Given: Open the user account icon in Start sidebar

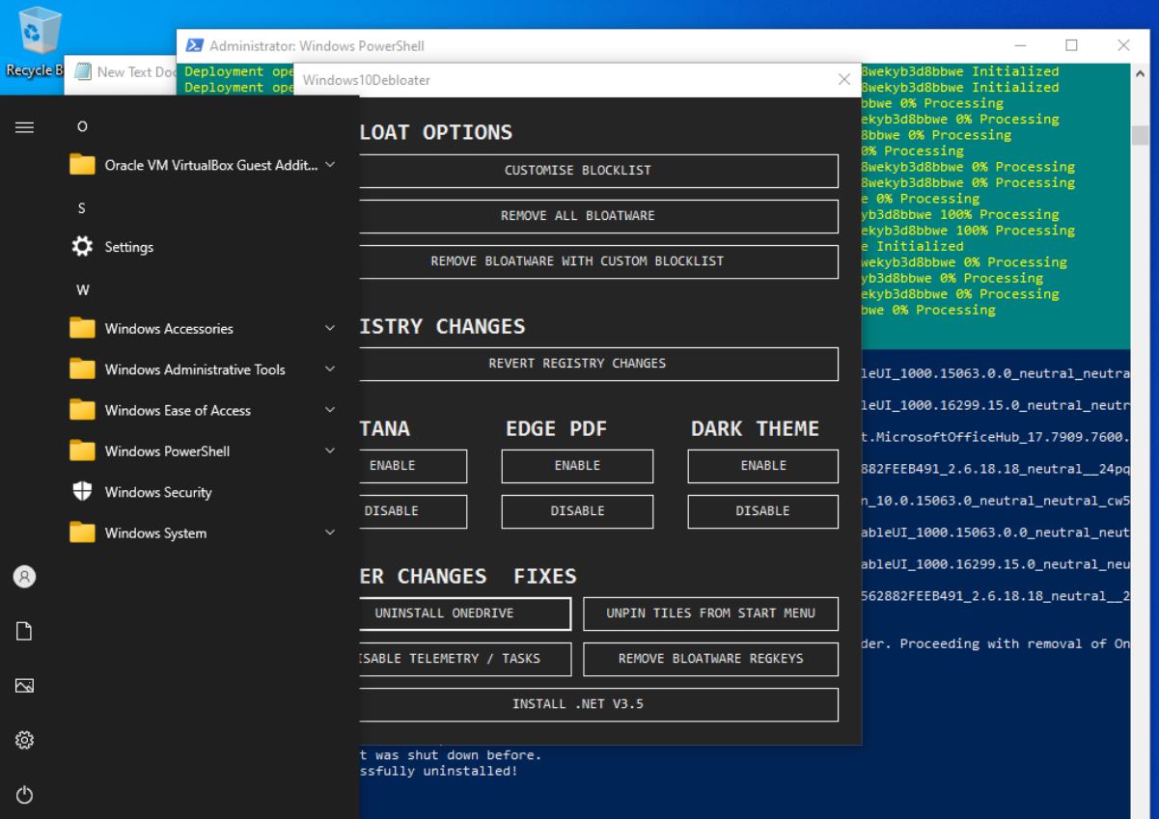Looking at the screenshot, I should tap(22, 576).
